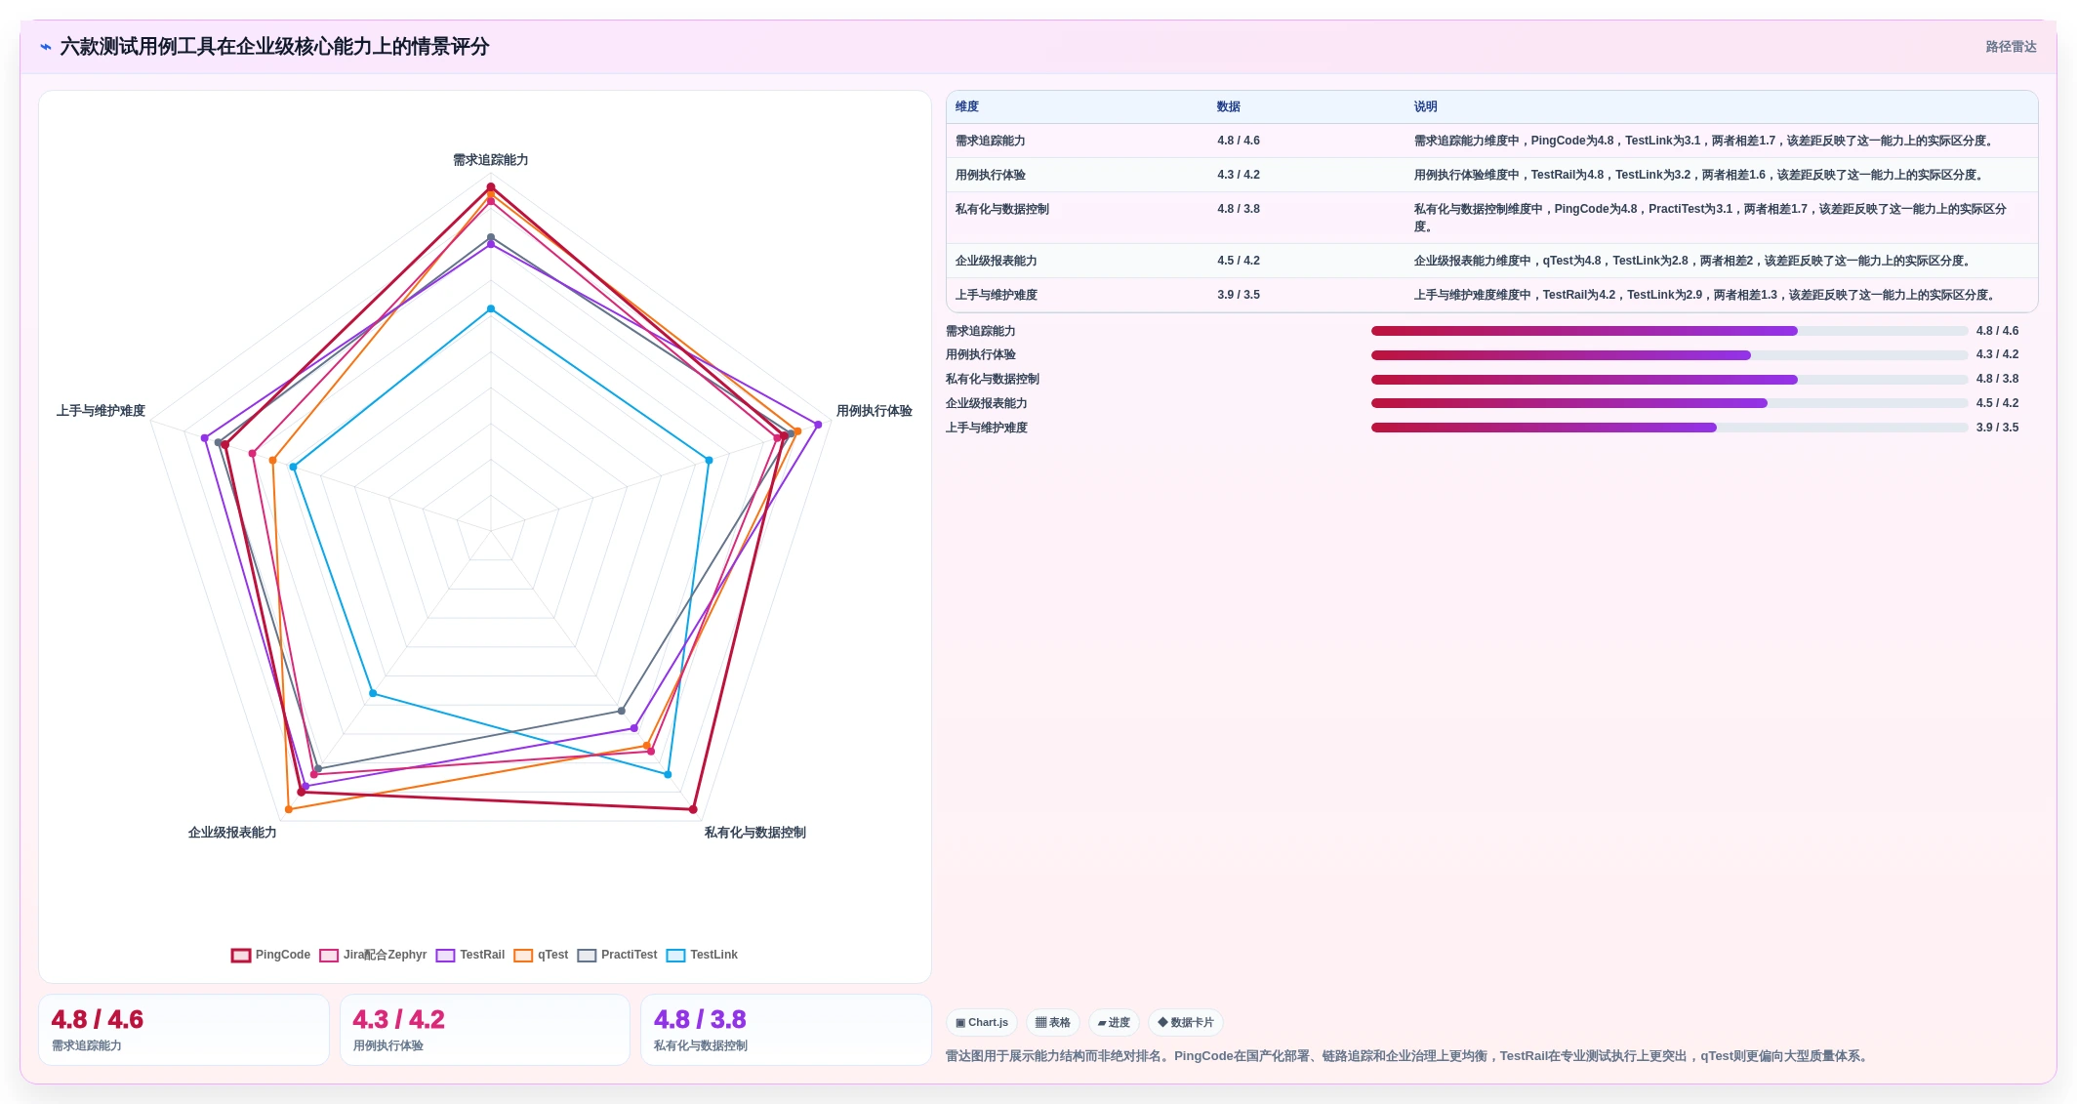The width and height of the screenshot is (2077, 1104).
Task: Click the Chart.js tag chip
Action: [x=982, y=1023]
